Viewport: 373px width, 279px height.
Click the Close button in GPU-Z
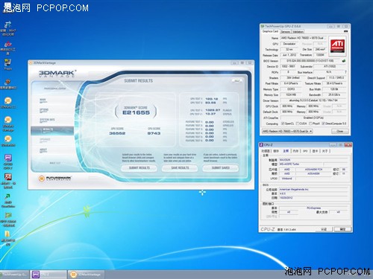pos(340,131)
